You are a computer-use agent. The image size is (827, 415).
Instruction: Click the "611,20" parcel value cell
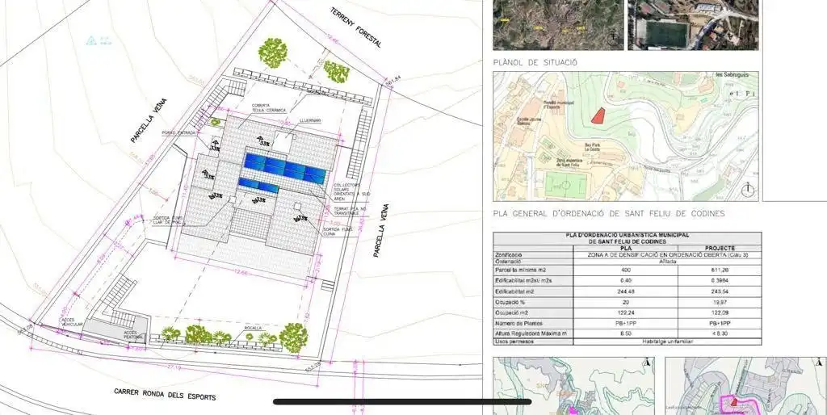click(719, 270)
